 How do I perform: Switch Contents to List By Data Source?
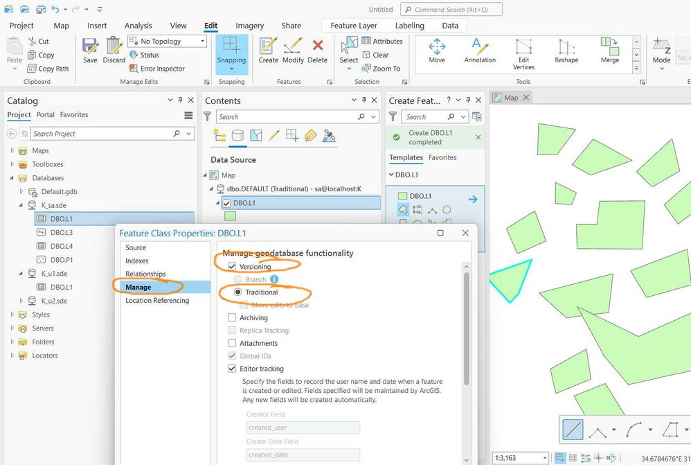click(237, 135)
